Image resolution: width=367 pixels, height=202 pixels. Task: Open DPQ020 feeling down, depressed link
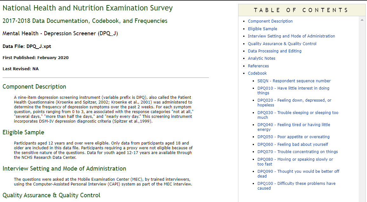(x=294, y=100)
